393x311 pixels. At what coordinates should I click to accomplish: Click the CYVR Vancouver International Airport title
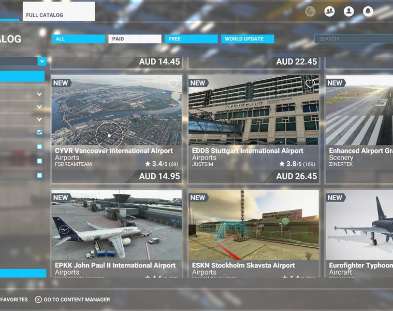pyautogui.click(x=114, y=151)
